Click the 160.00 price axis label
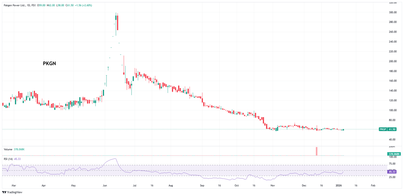The width and height of the screenshot is (404, 196). (x=393, y=81)
